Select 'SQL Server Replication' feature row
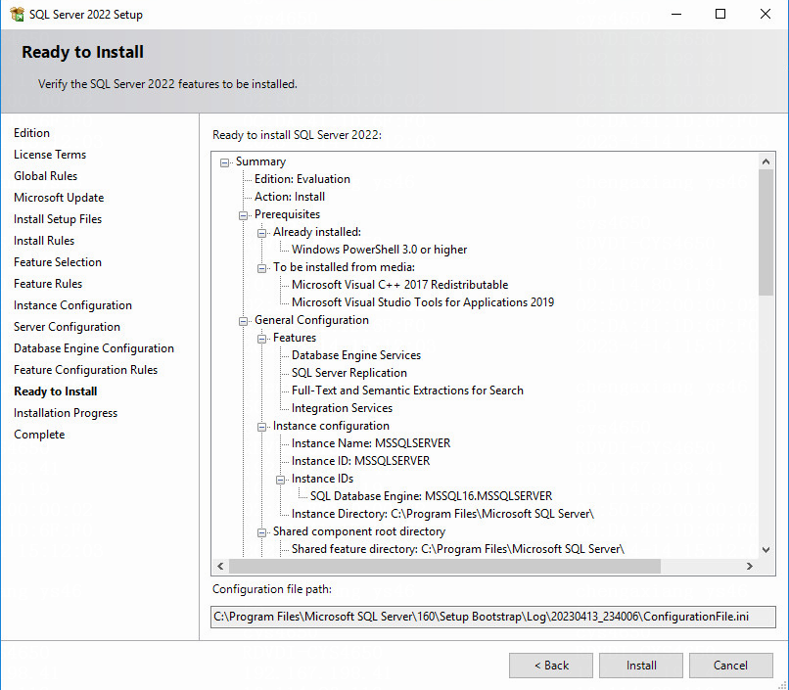 tap(349, 373)
